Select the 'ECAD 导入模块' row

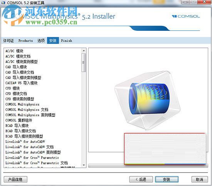43,126
